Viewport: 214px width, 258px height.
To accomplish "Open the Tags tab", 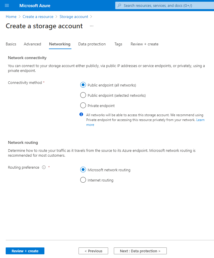I will pos(118,44).
